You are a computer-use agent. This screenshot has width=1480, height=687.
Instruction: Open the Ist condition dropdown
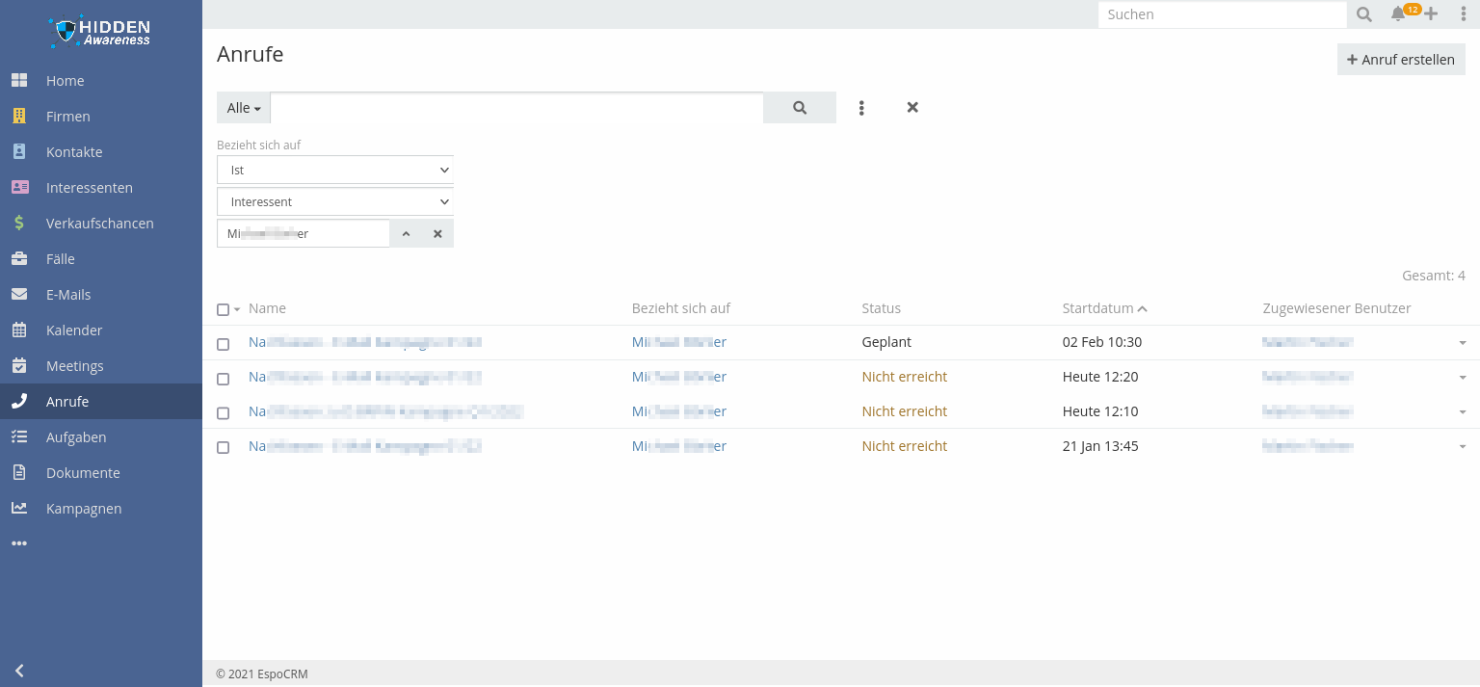[335, 170]
